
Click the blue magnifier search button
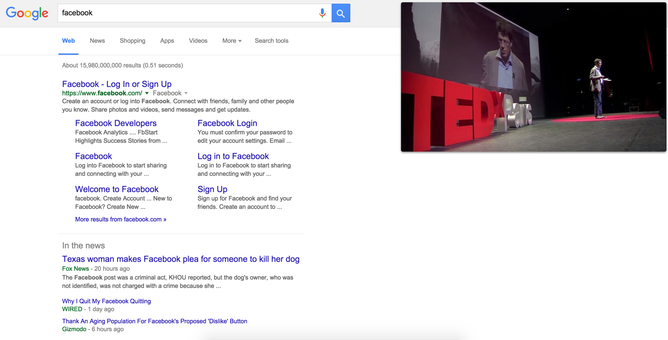tap(341, 13)
